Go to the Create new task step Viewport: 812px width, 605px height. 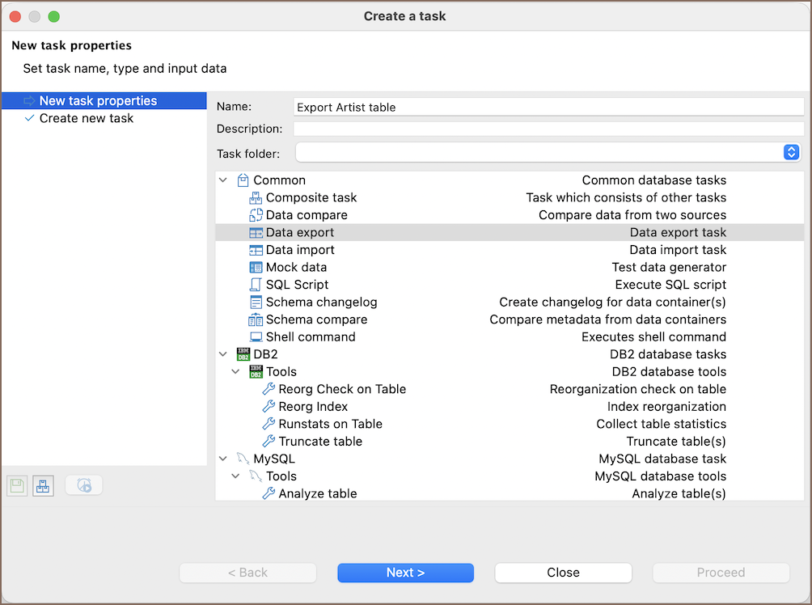tap(87, 118)
